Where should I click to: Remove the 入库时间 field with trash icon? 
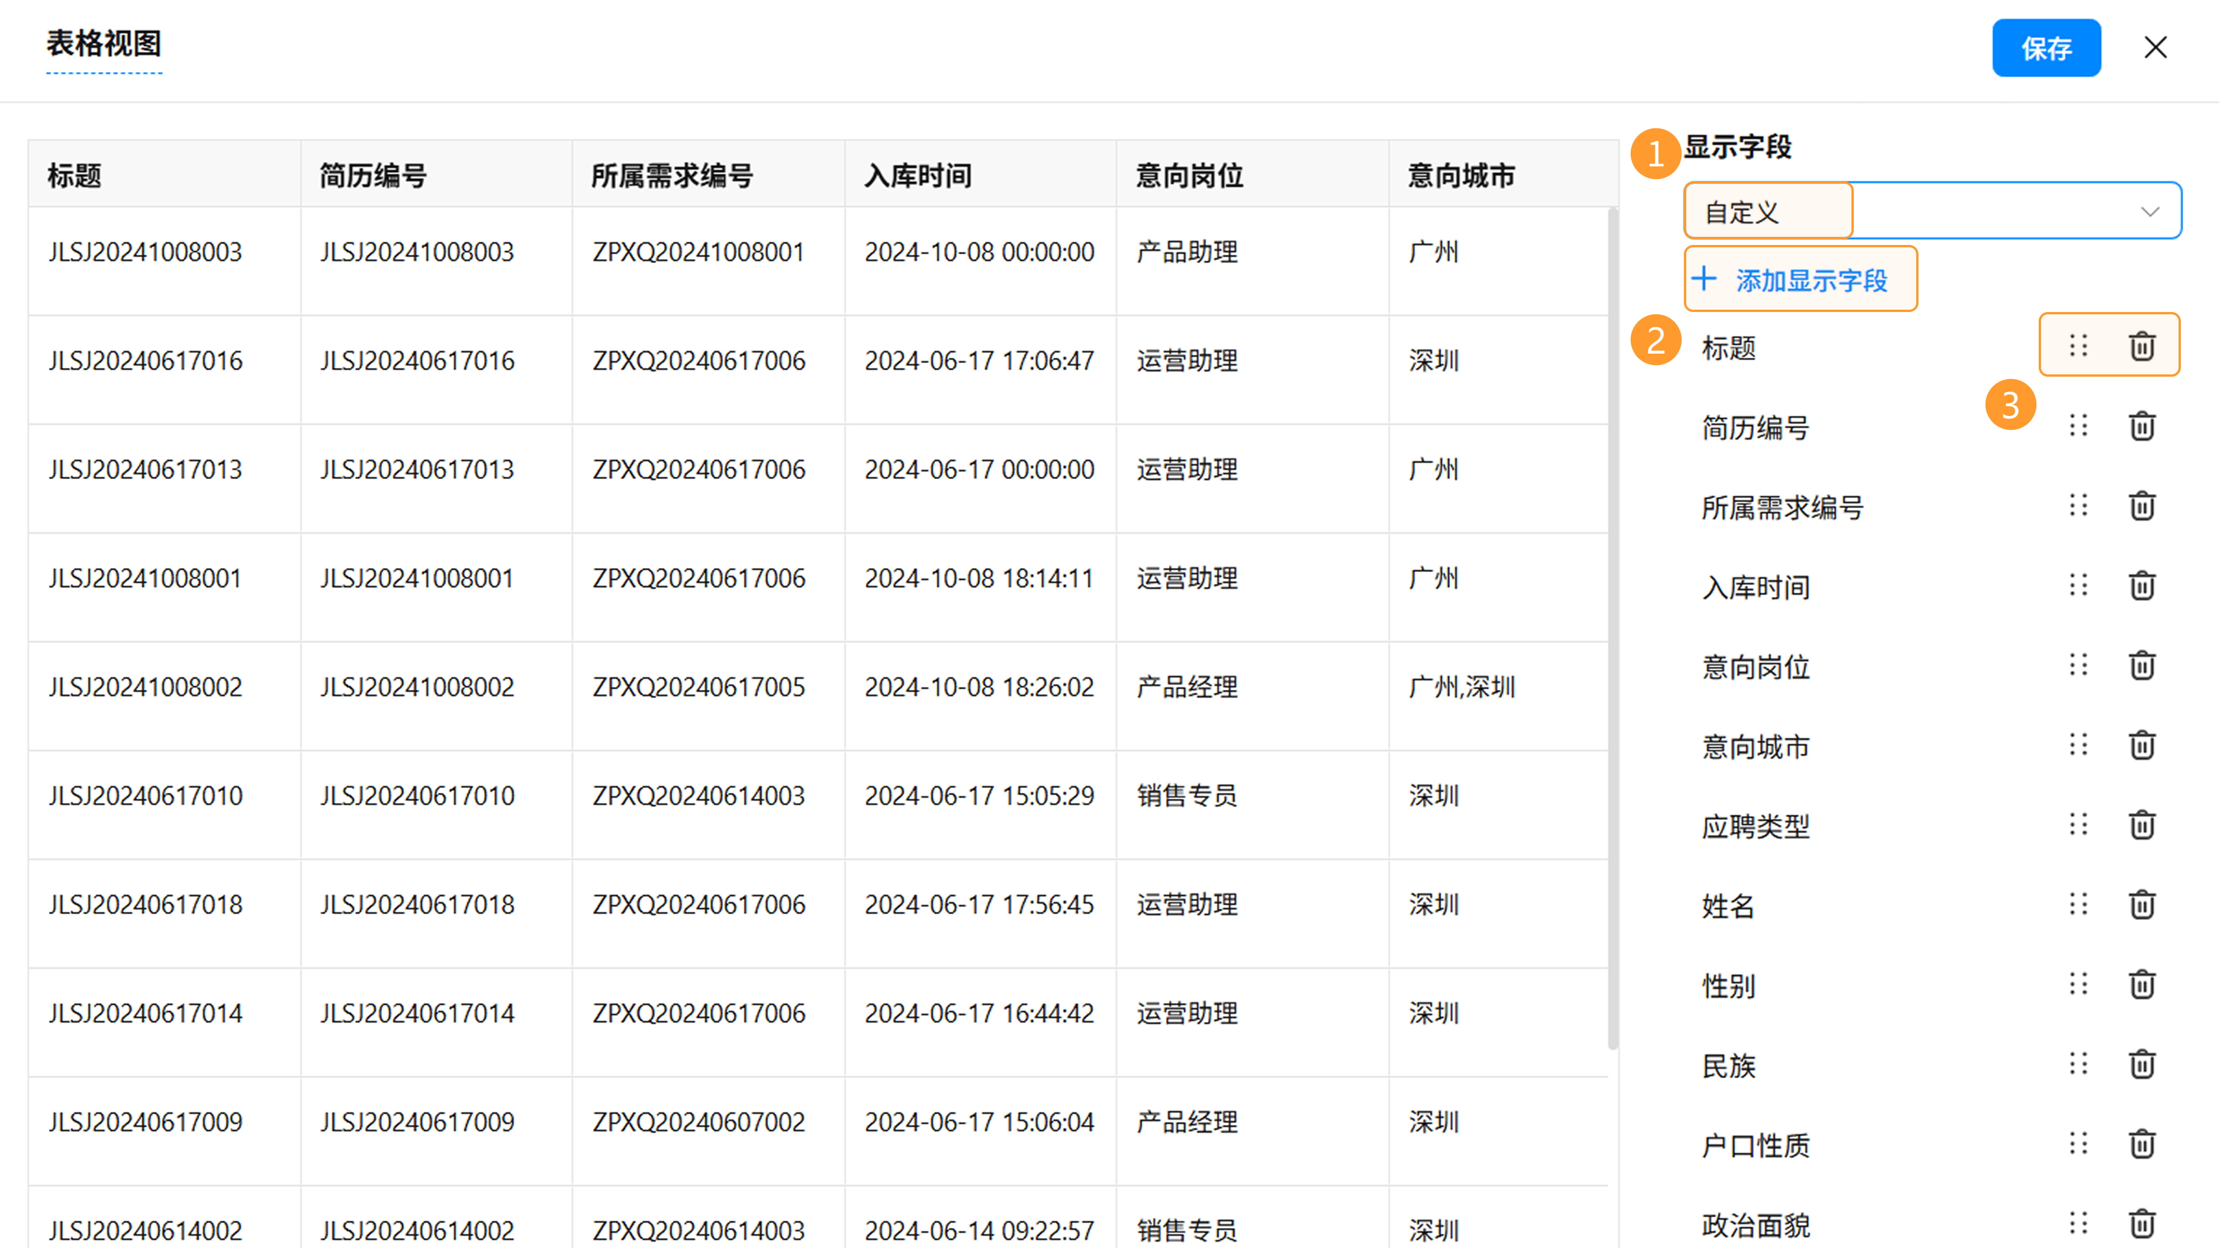pos(2142,586)
